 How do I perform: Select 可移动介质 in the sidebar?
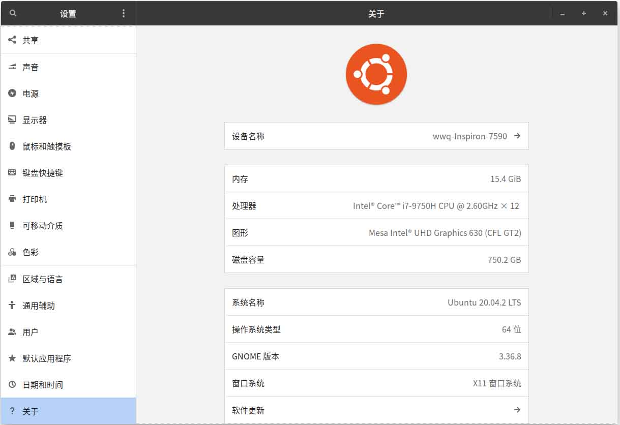(x=43, y=226)
